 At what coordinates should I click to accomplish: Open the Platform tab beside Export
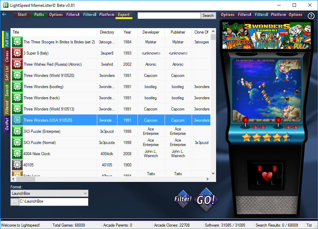click(107, 15)
